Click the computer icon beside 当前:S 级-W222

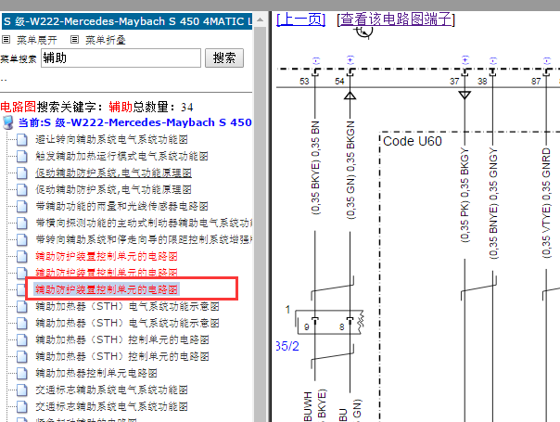pyautogui.click(x=7, y=122)
